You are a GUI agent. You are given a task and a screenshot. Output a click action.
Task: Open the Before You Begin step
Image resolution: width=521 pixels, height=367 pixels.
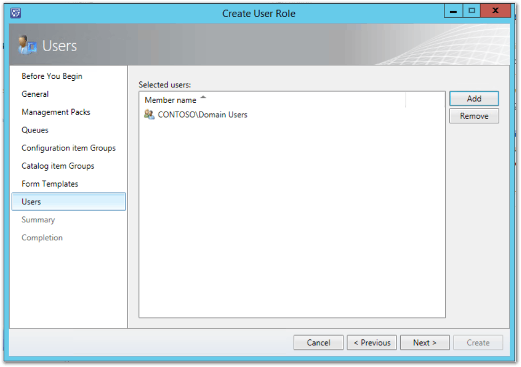(x=52, y=76)
